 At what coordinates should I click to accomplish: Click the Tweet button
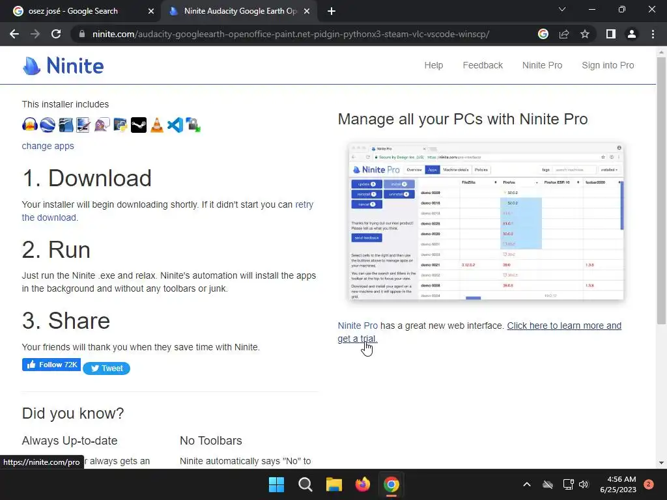pos(106,368)
